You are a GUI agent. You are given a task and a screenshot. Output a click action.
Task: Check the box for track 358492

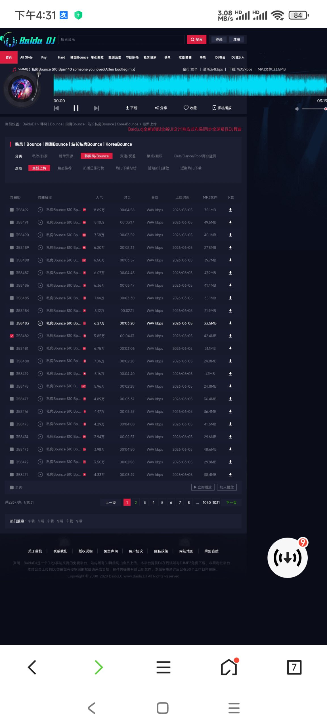pyautogui.click(x=12, y=210)
